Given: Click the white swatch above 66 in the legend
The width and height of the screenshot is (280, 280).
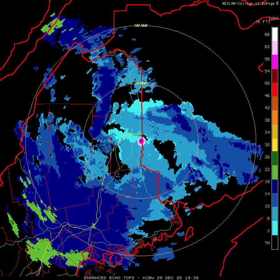Looking at the screenshot, I should click(275, 34).
